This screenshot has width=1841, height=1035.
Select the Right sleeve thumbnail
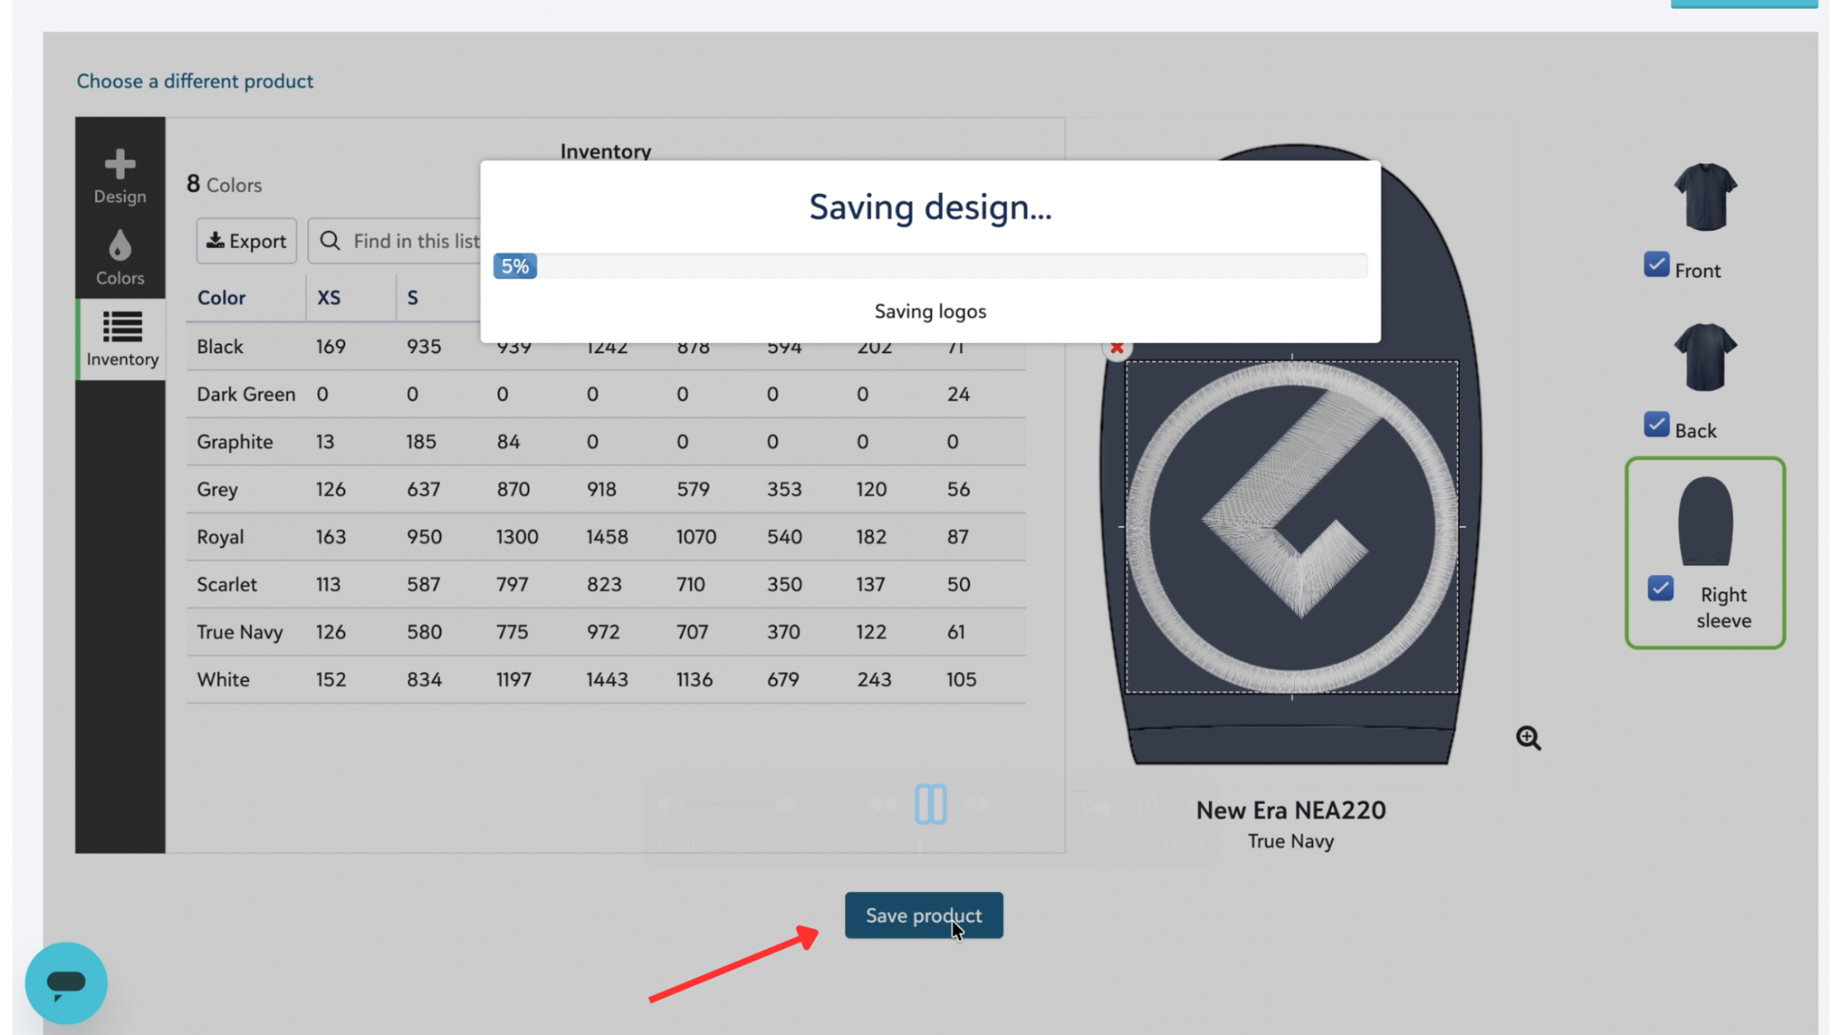1704,521
